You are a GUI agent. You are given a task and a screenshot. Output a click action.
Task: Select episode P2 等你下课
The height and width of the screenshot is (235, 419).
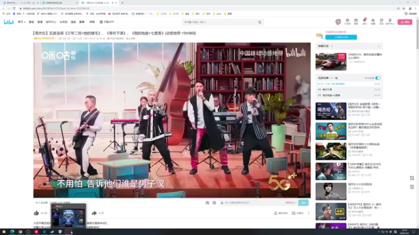click(x=349, y=89)
